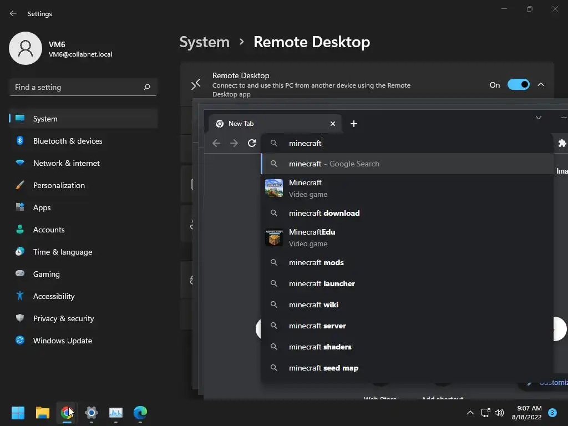Click the Bluetooth icon in the sidebar
Image resolution: width=568 pixels, height=426 pixels.
(x=20, y=140)
